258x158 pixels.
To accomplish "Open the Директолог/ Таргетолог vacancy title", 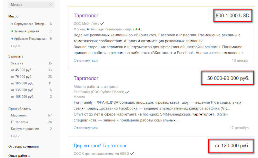I will pos(100,146).
